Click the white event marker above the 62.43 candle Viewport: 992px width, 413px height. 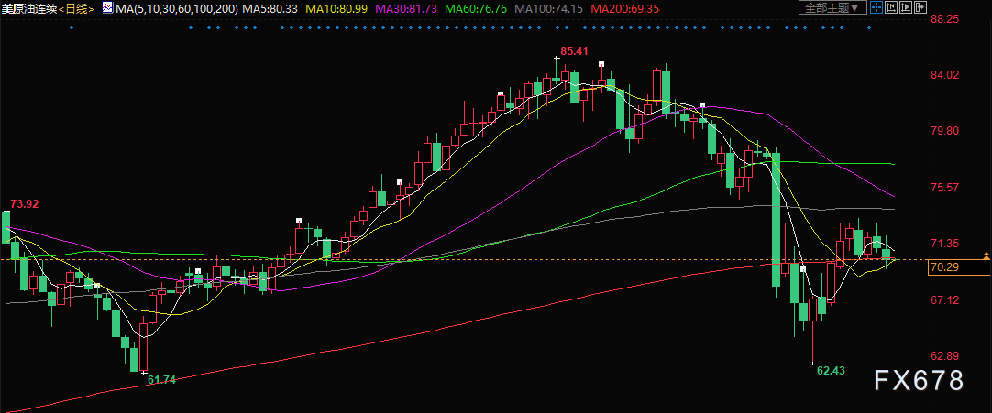(x=803, y=269)
